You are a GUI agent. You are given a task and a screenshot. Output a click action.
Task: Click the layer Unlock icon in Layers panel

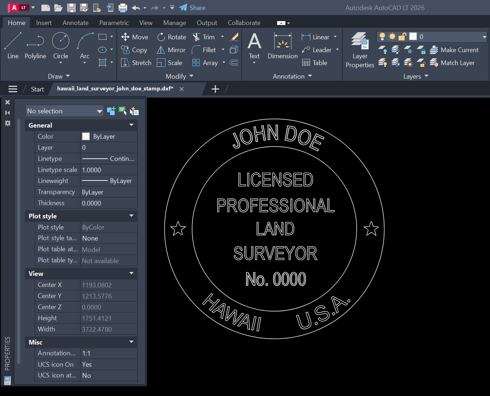(421, 63)
